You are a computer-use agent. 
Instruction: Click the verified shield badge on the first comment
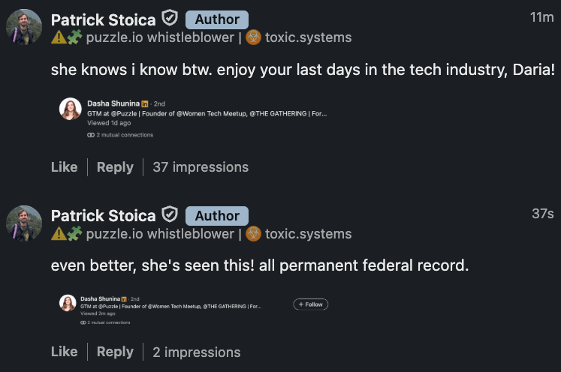170,19
